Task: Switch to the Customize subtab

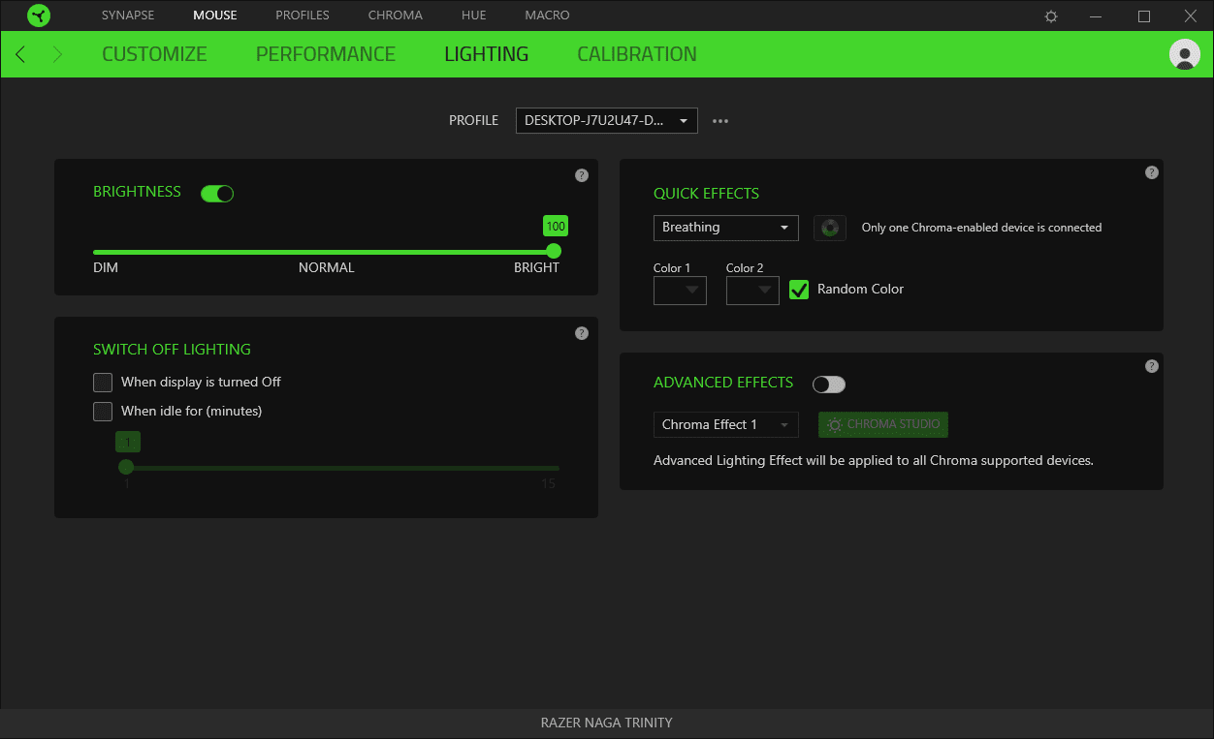Action: coord(154,54)
